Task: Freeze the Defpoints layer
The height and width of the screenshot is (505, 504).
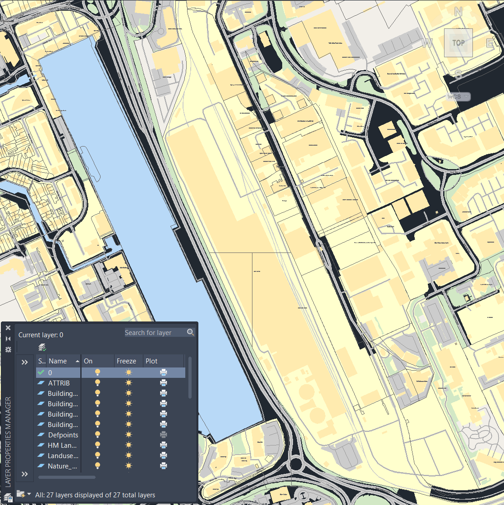Action: [x=128, y=435]
